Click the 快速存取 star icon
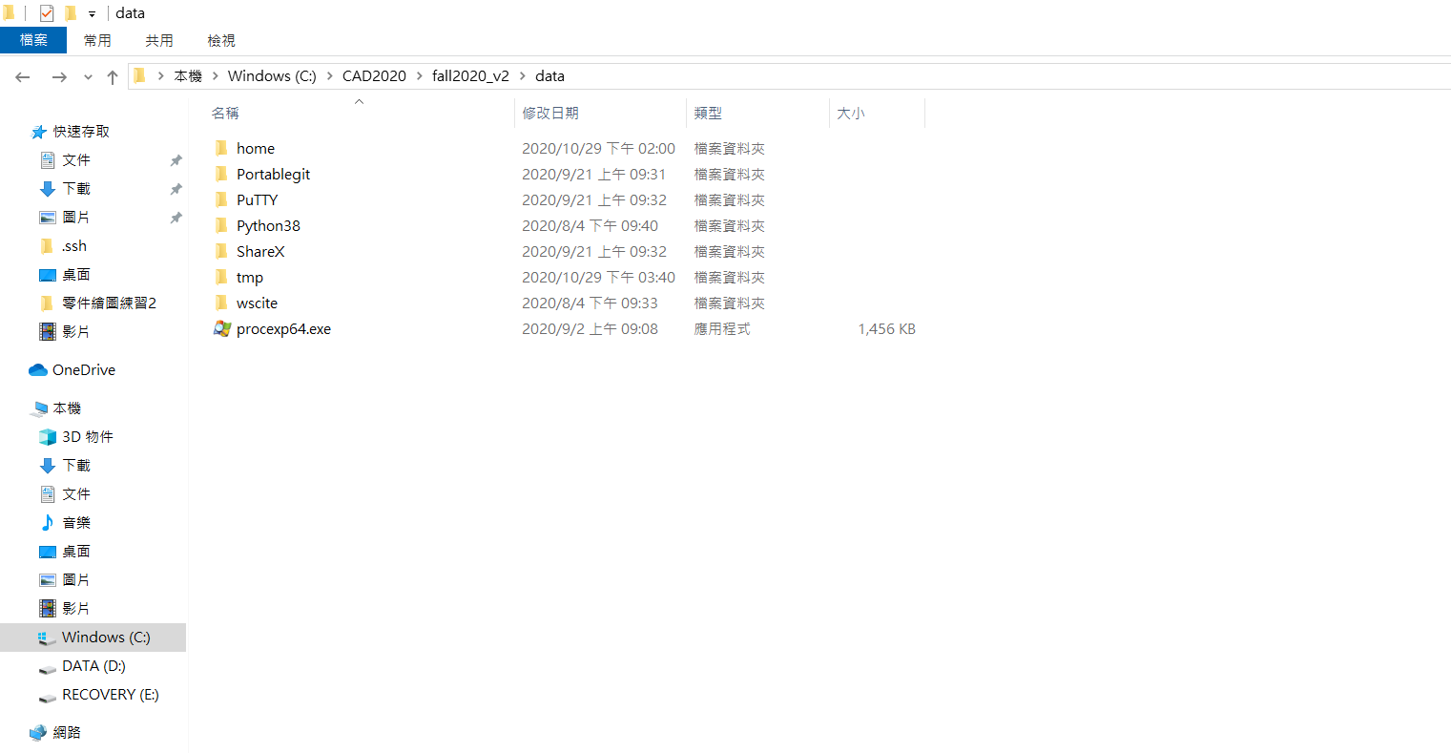 click(38, 132)
